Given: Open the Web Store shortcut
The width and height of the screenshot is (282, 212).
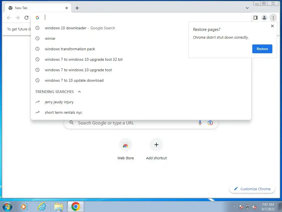Looking at the screenshot, I should 126,149.
